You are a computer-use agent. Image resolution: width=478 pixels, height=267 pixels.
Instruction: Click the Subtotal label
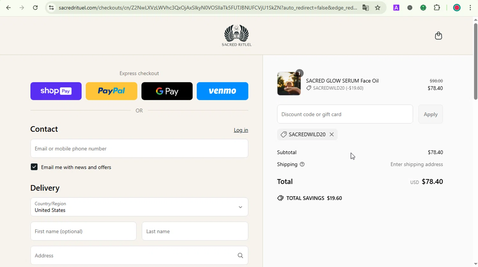[x=287, y=152]
